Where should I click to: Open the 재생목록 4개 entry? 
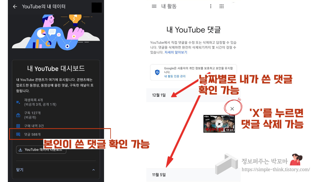pos(40,102)
